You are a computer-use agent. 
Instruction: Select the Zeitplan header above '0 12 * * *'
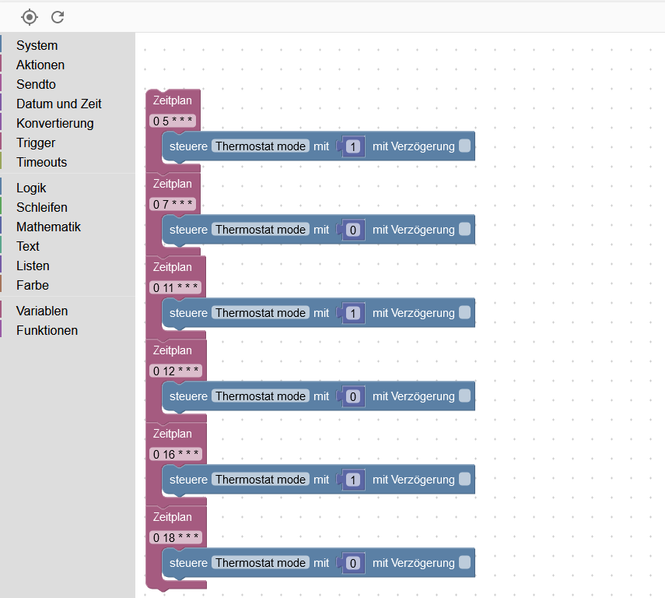[x=172, y=350]
